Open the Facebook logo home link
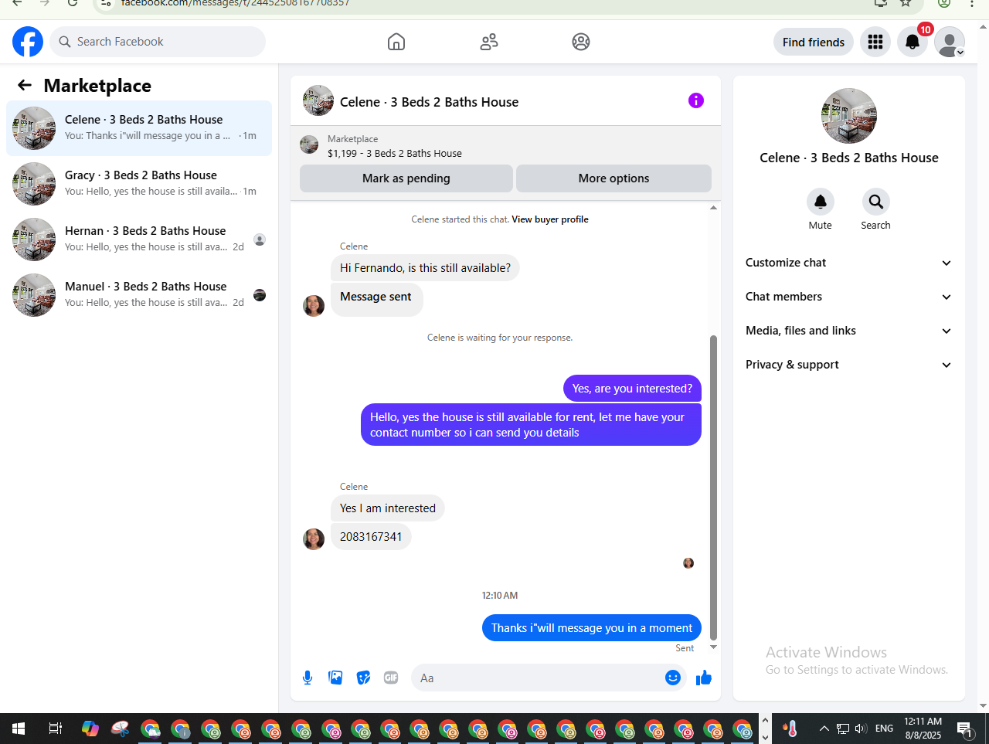 [28, 42]
